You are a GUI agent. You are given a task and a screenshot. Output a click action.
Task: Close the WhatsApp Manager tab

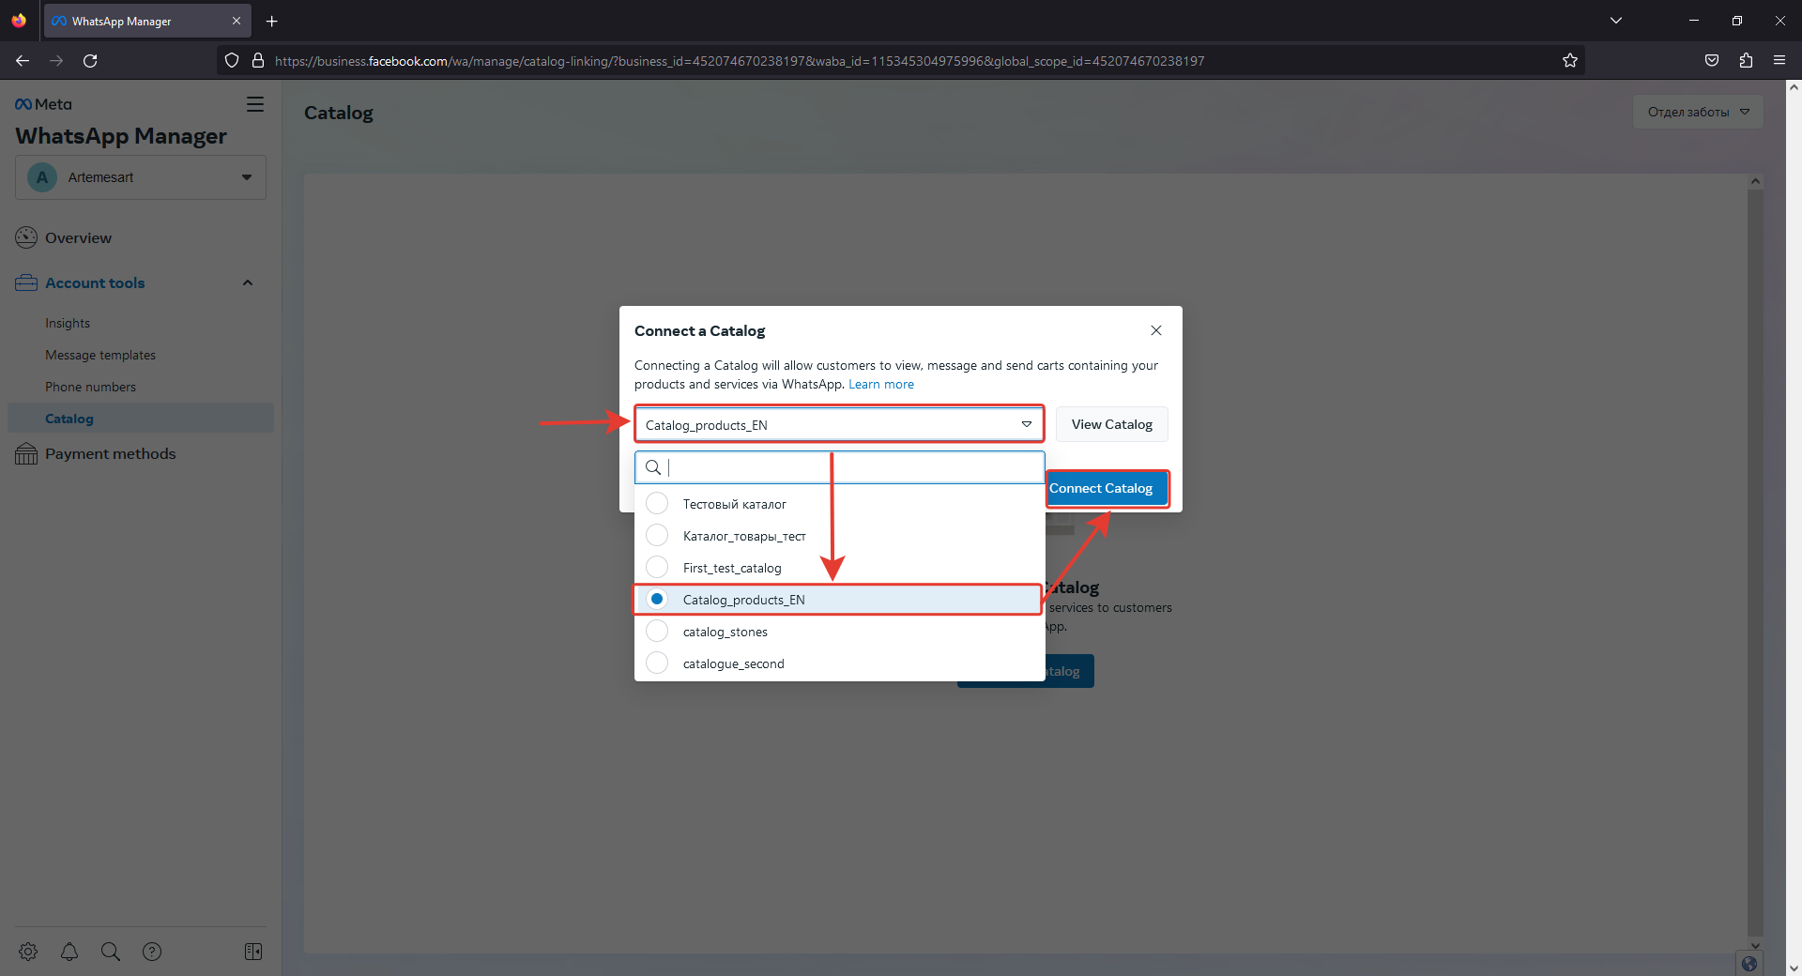tap(237, 21)
